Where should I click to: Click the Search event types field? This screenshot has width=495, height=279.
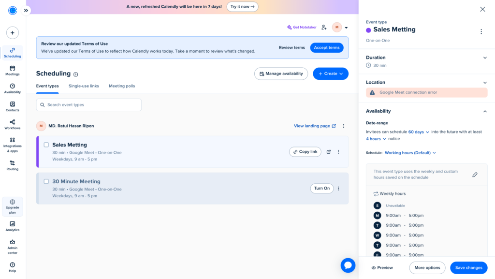pyautogui.click(x=89, y=105)
